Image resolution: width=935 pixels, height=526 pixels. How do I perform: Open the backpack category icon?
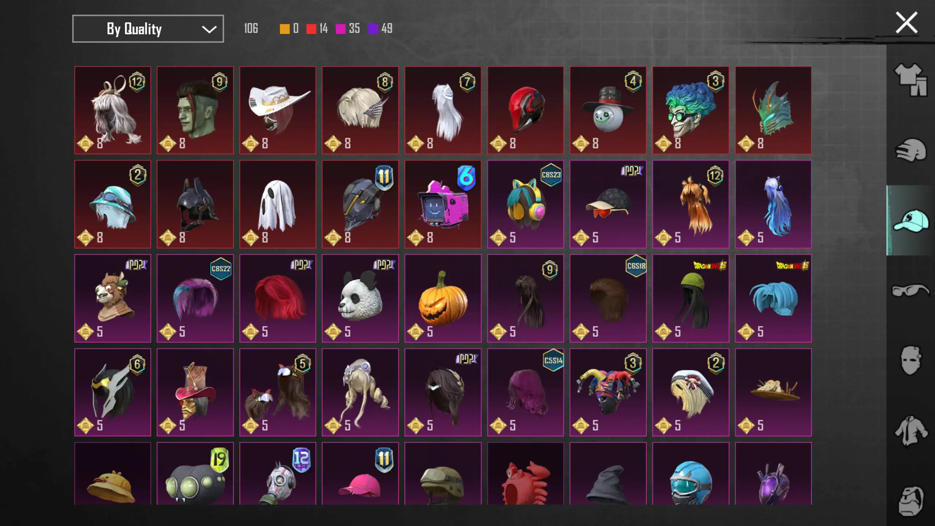coord(910,501)
